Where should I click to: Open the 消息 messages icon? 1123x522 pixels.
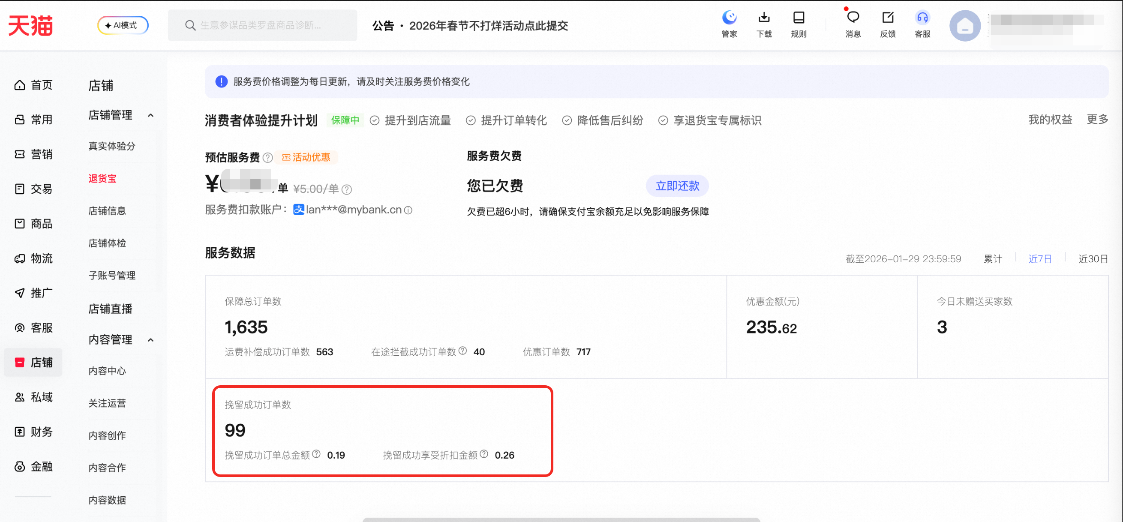[853, 24]
